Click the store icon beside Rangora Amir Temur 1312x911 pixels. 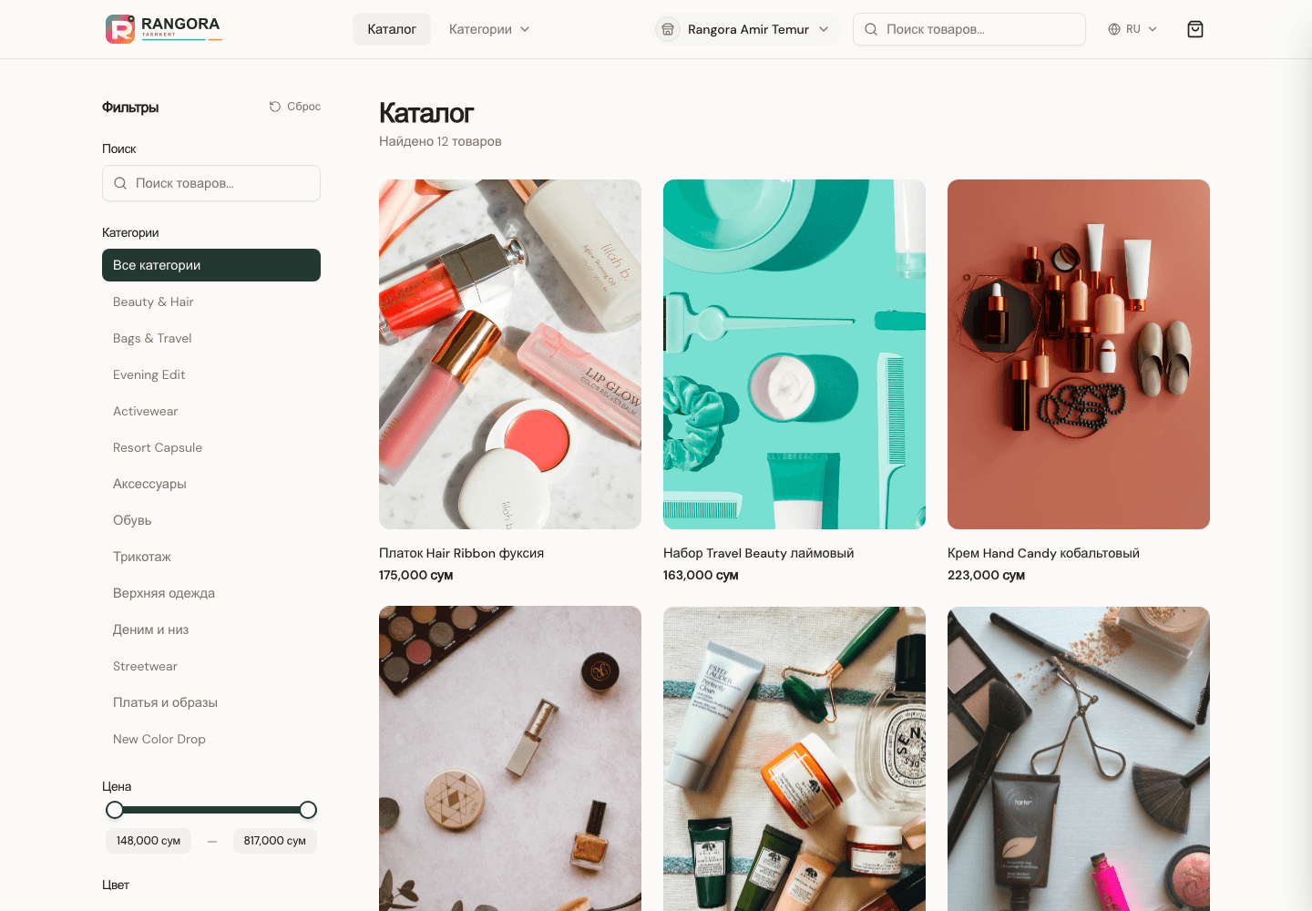[668, 29]
